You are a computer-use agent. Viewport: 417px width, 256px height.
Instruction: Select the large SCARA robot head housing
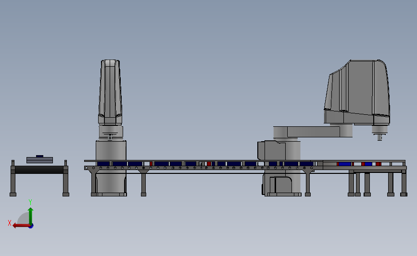tap(357, 92)
